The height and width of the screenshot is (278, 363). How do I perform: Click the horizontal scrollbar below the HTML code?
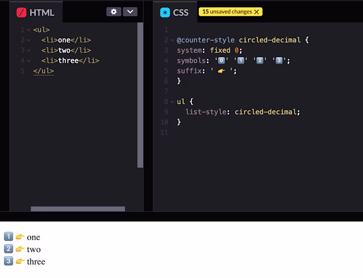(x=77, y=208)
